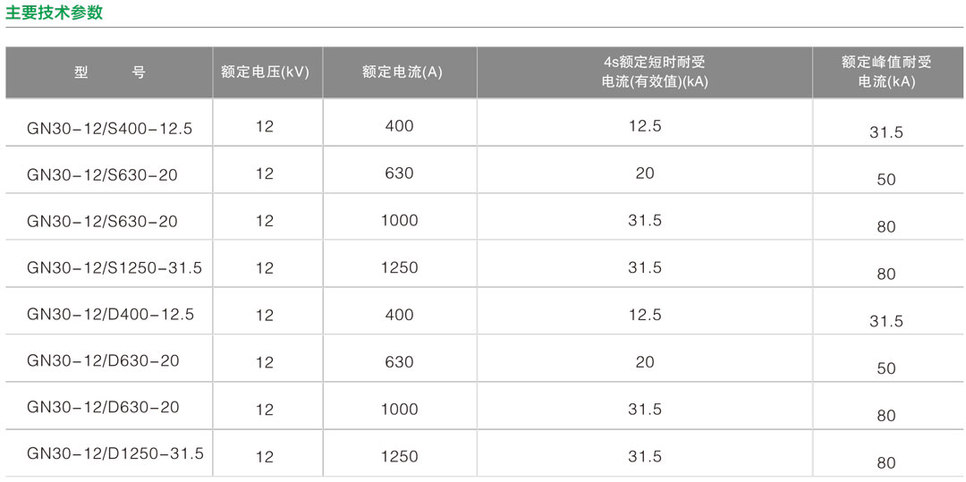Image resolution: width=966 pixels, height=482 pixels.
Task: Click the 型号 column header
Action: (x=109, y=72)
